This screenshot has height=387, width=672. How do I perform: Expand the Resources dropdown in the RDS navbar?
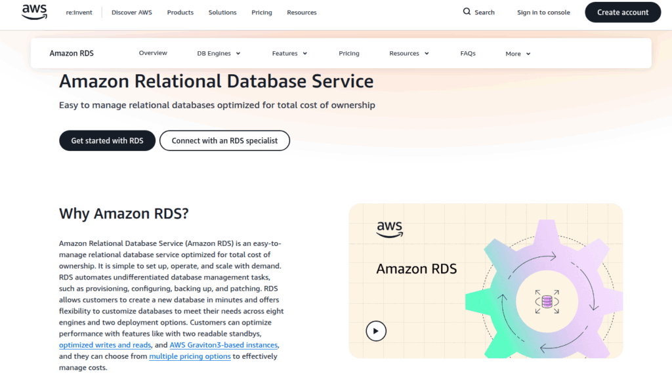pos(408,53)
